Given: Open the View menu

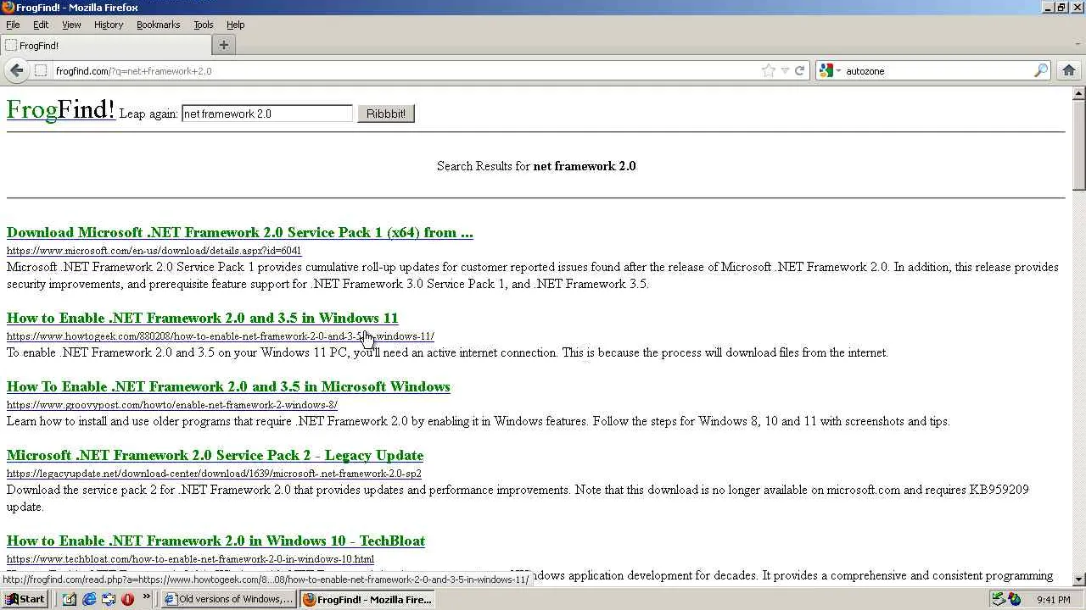Looking at the screenshot, I should 71,25.
